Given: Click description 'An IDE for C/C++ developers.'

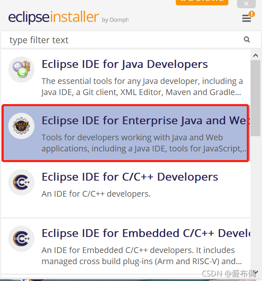Looking at the screenshot, I should [96, 194].
